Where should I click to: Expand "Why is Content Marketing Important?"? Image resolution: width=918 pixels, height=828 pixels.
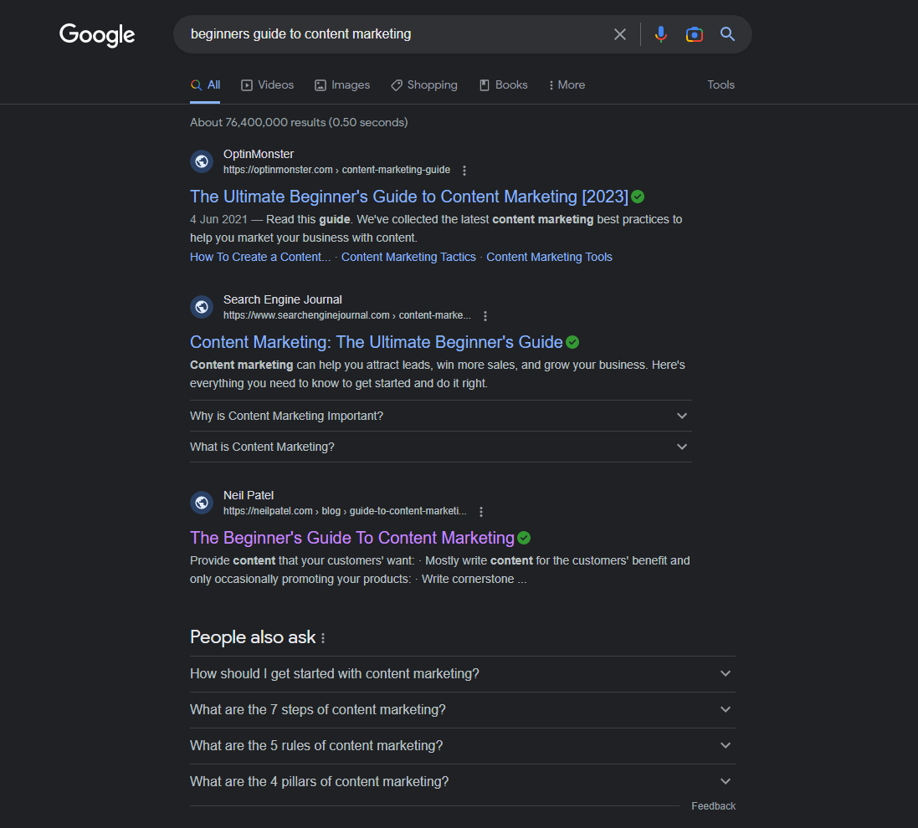pyautogui.click(x=682, y=416)
